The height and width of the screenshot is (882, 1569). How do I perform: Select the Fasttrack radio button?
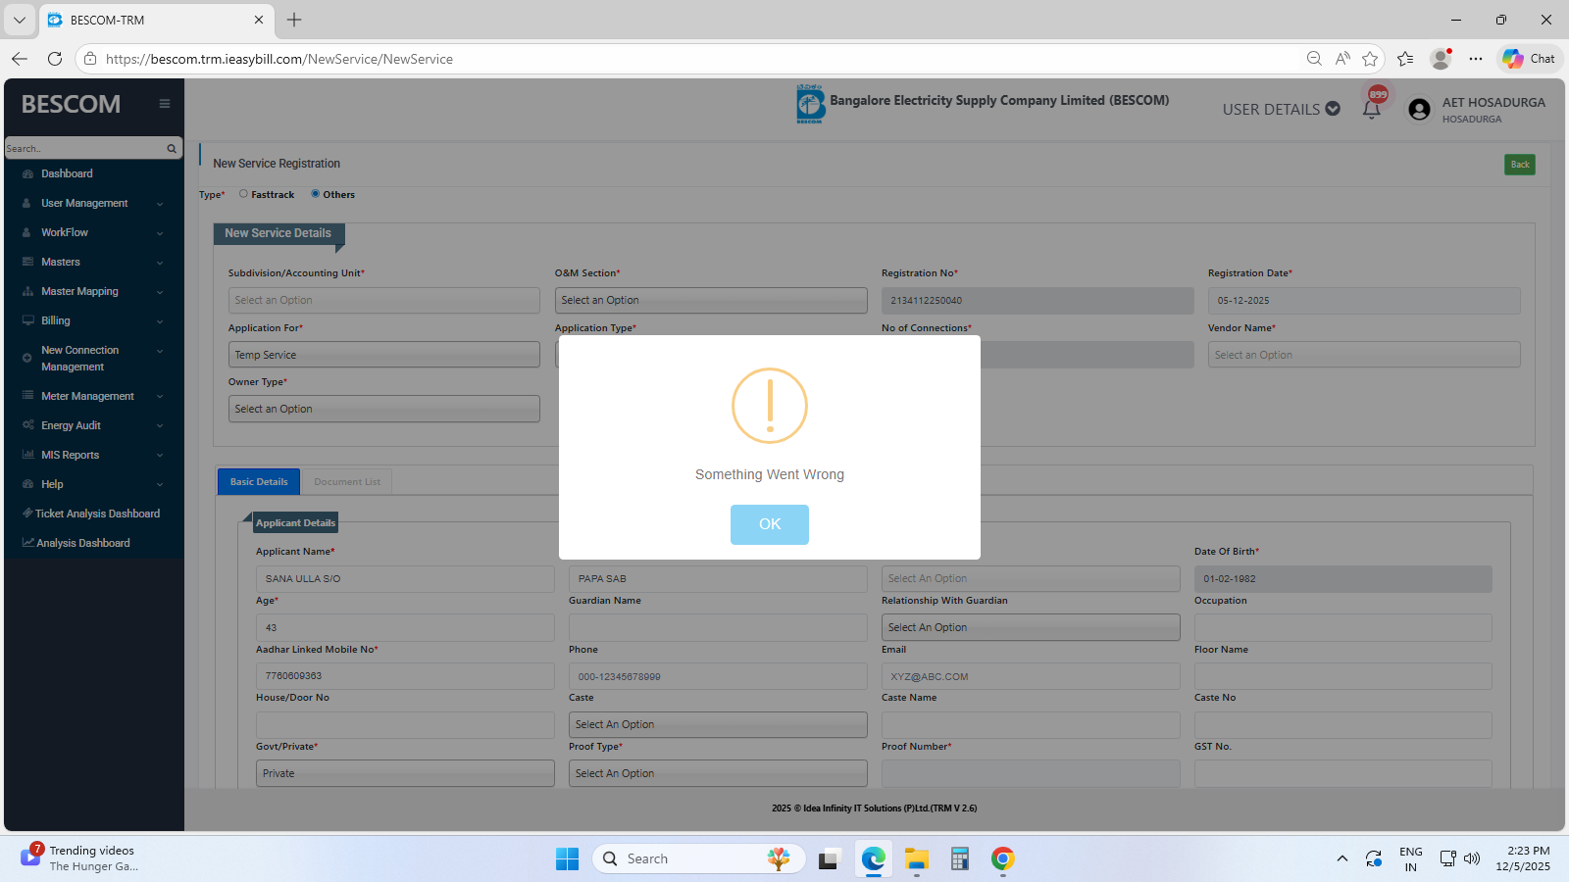244,194
